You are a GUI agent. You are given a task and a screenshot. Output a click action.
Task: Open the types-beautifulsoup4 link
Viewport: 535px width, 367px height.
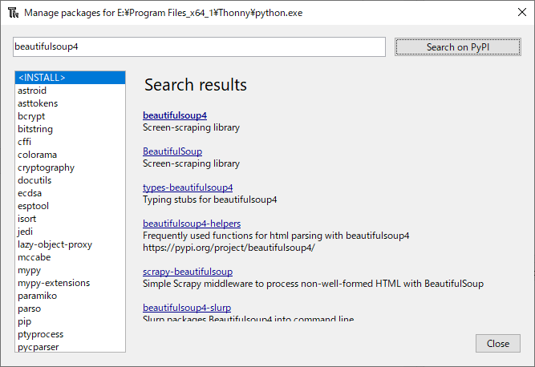(188, 188)
